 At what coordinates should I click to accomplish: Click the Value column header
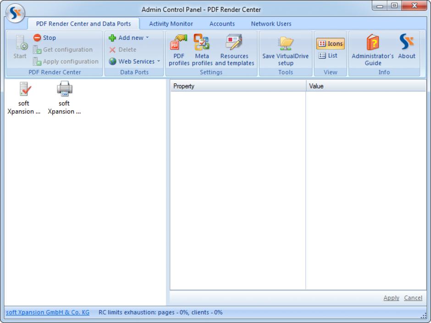(365, 86)
